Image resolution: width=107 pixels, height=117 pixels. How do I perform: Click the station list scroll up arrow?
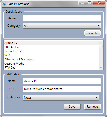101,43
